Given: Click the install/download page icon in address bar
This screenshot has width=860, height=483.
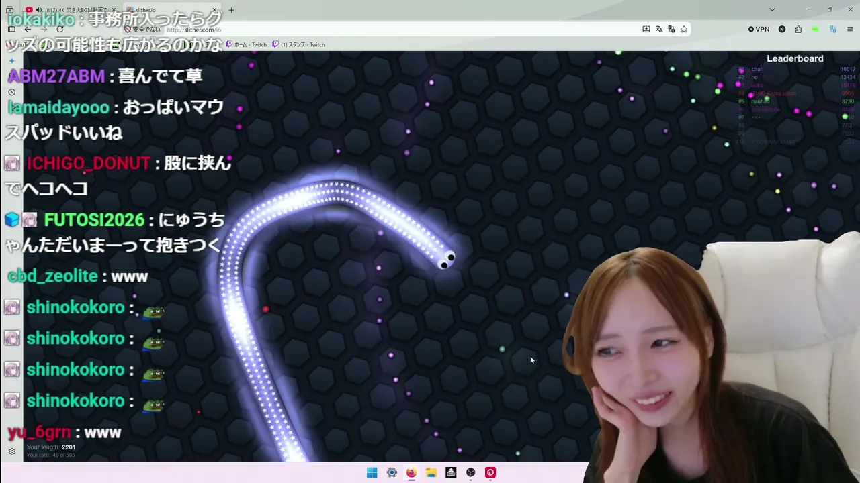Looking at the screenshot, I should coord(646,30).
